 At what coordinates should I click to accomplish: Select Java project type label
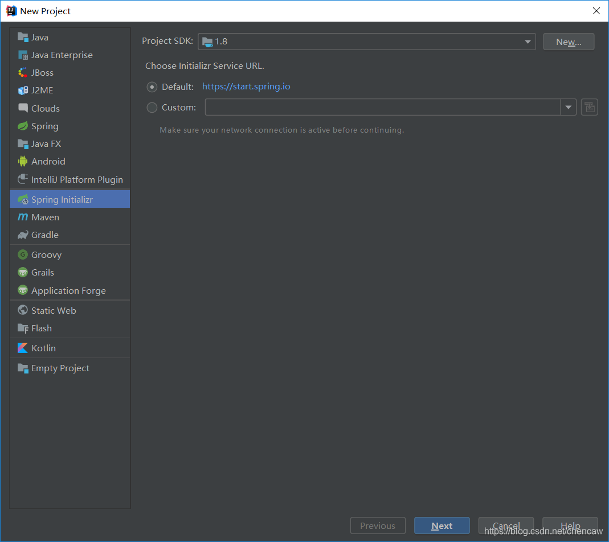[x=40, y=37]
